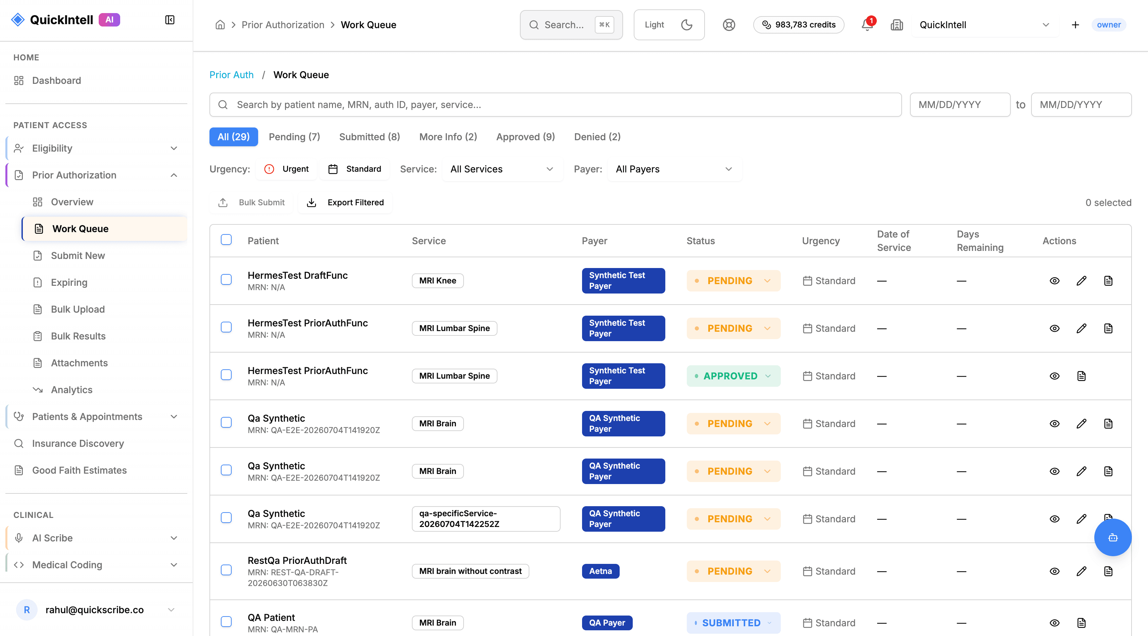Switch to Submitted (8) tab

(x=370, y=137)
